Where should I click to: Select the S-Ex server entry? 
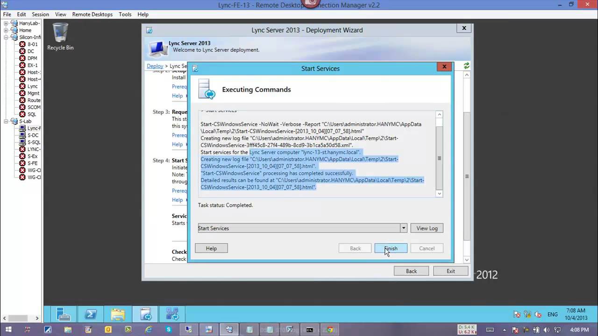click(33, 156)
